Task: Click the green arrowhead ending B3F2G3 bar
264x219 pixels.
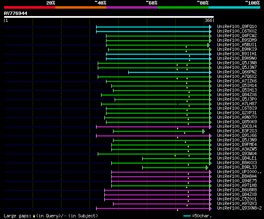Action: (x=204, y=132)
